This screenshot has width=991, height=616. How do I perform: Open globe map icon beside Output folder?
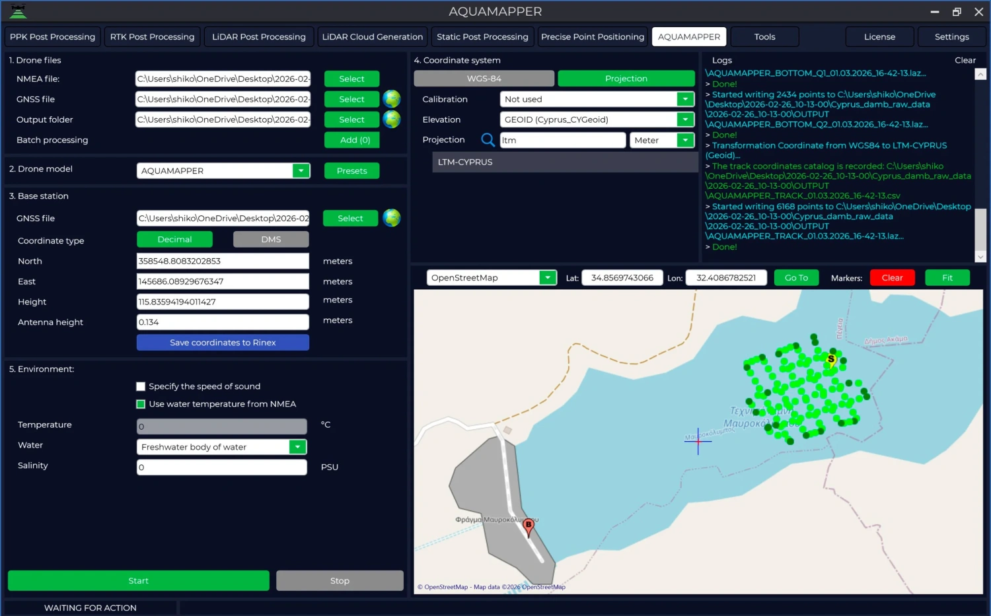(392, 120)
